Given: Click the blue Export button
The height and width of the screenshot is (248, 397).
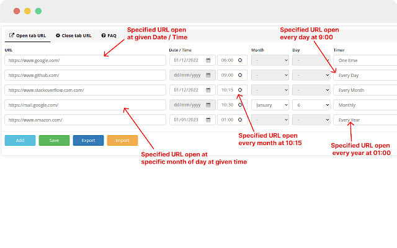Looking at the screenshot, I should [x=88, y=141].
